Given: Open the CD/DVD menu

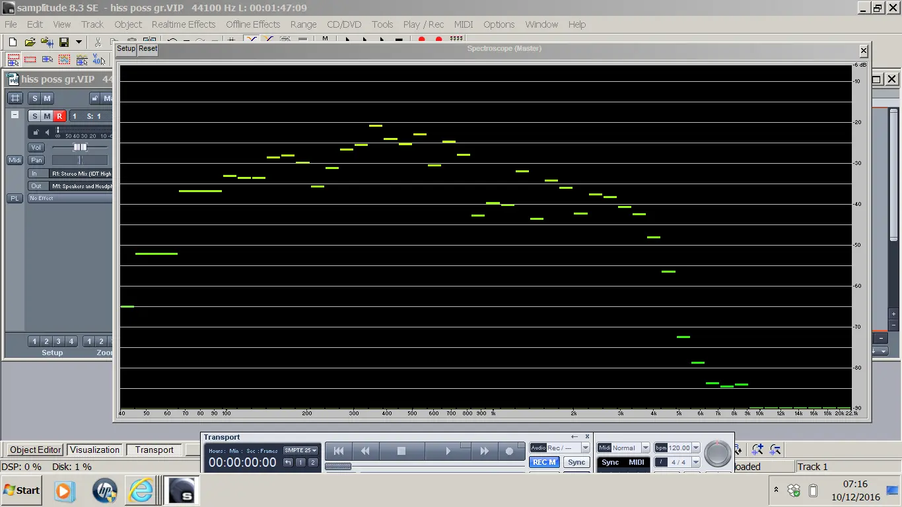Looking at the screenshot, I should click(x=344, y=24).
